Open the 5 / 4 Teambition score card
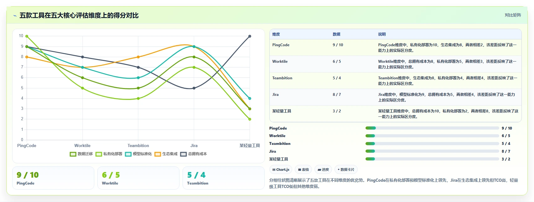Image resolution: width=534 pixels, height=202 pixels. click(x=224, y=178)
